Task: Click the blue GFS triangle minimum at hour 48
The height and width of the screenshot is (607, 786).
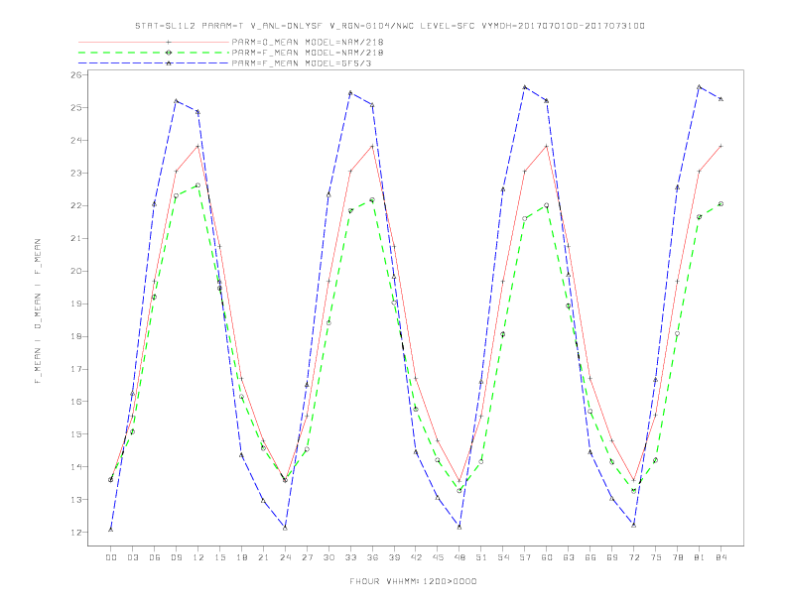Action: [459, 527]
